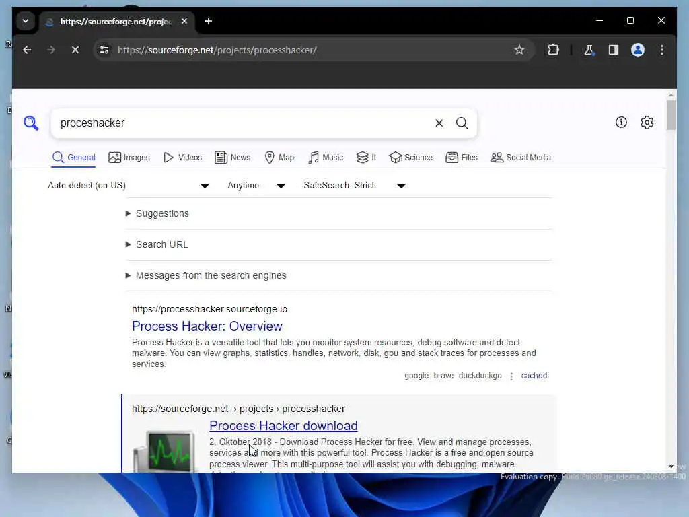Open the Files category tab
Viewport: 689px width, 517px height.
click(x=462, y=158)
